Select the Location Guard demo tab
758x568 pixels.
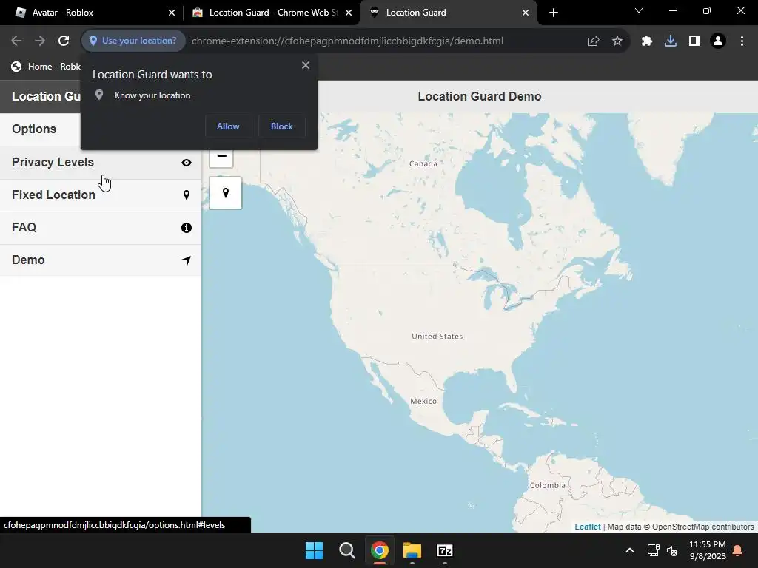[x=449, y=13]
